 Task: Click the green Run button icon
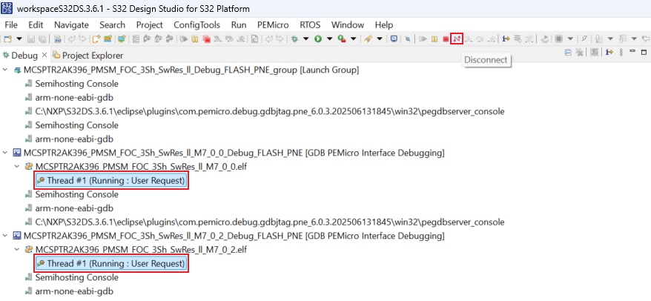pyautogui.click(x=318, y=39)
